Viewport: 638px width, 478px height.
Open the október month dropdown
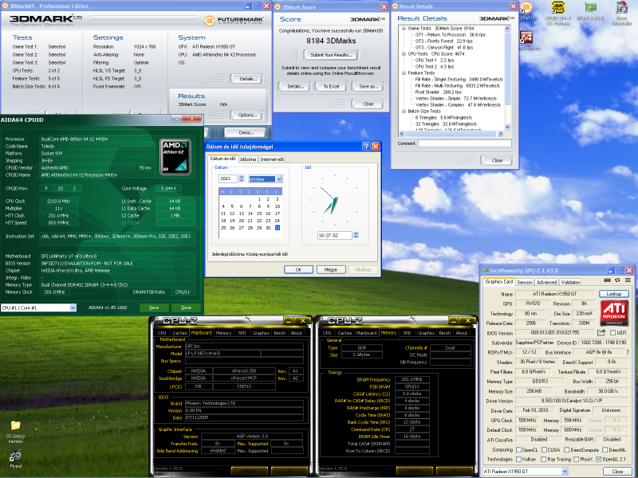[279, 178]
